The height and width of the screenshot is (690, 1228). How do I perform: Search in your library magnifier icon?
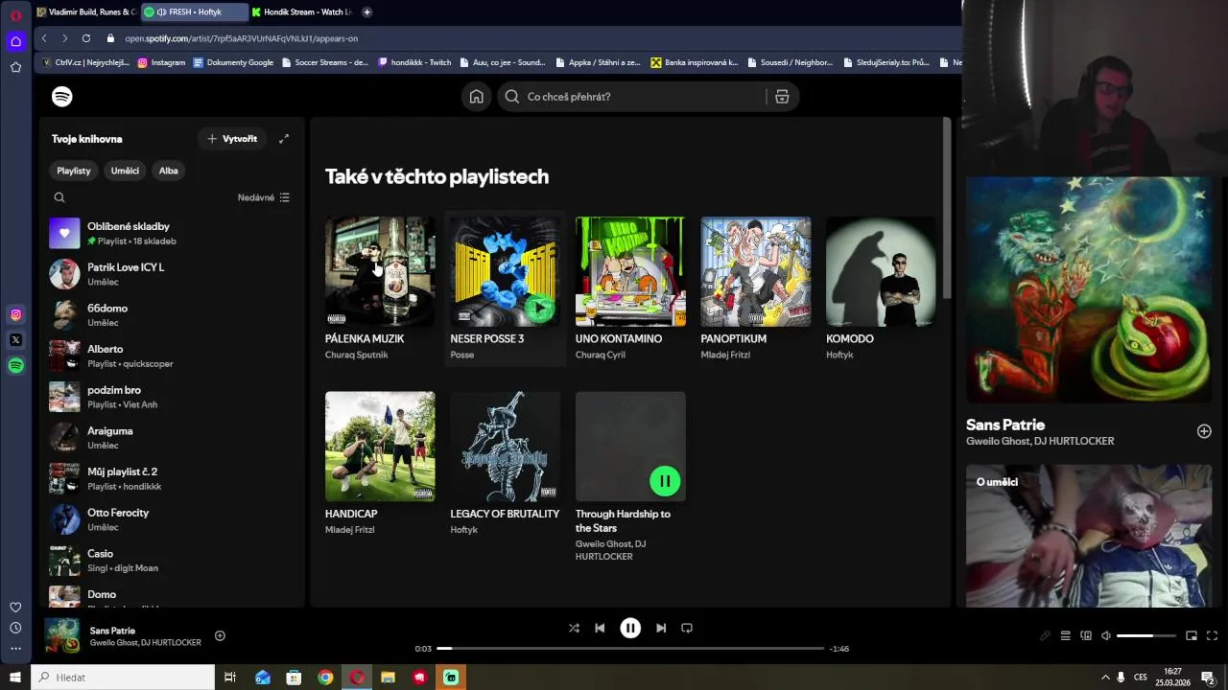tap(59, 197)
